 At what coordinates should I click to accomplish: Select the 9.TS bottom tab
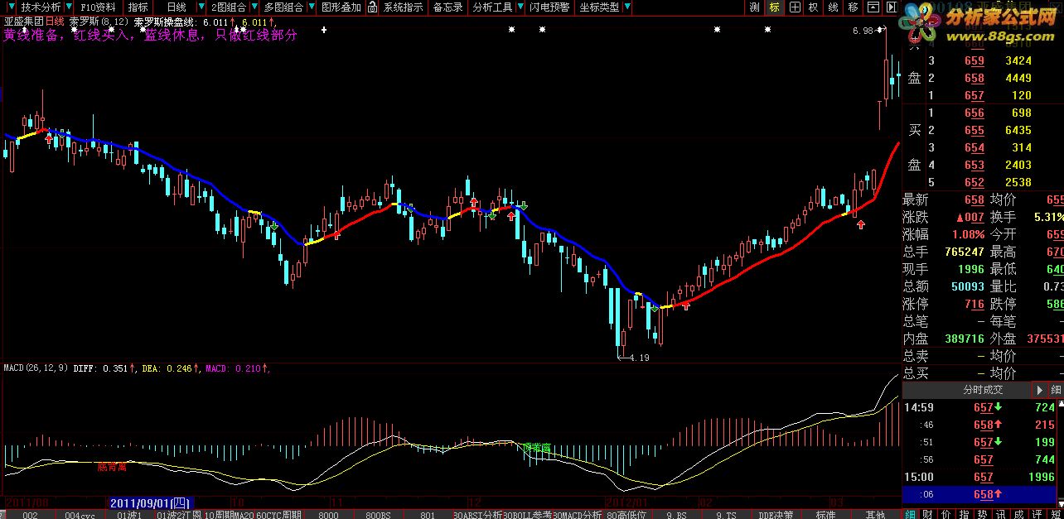726,514
